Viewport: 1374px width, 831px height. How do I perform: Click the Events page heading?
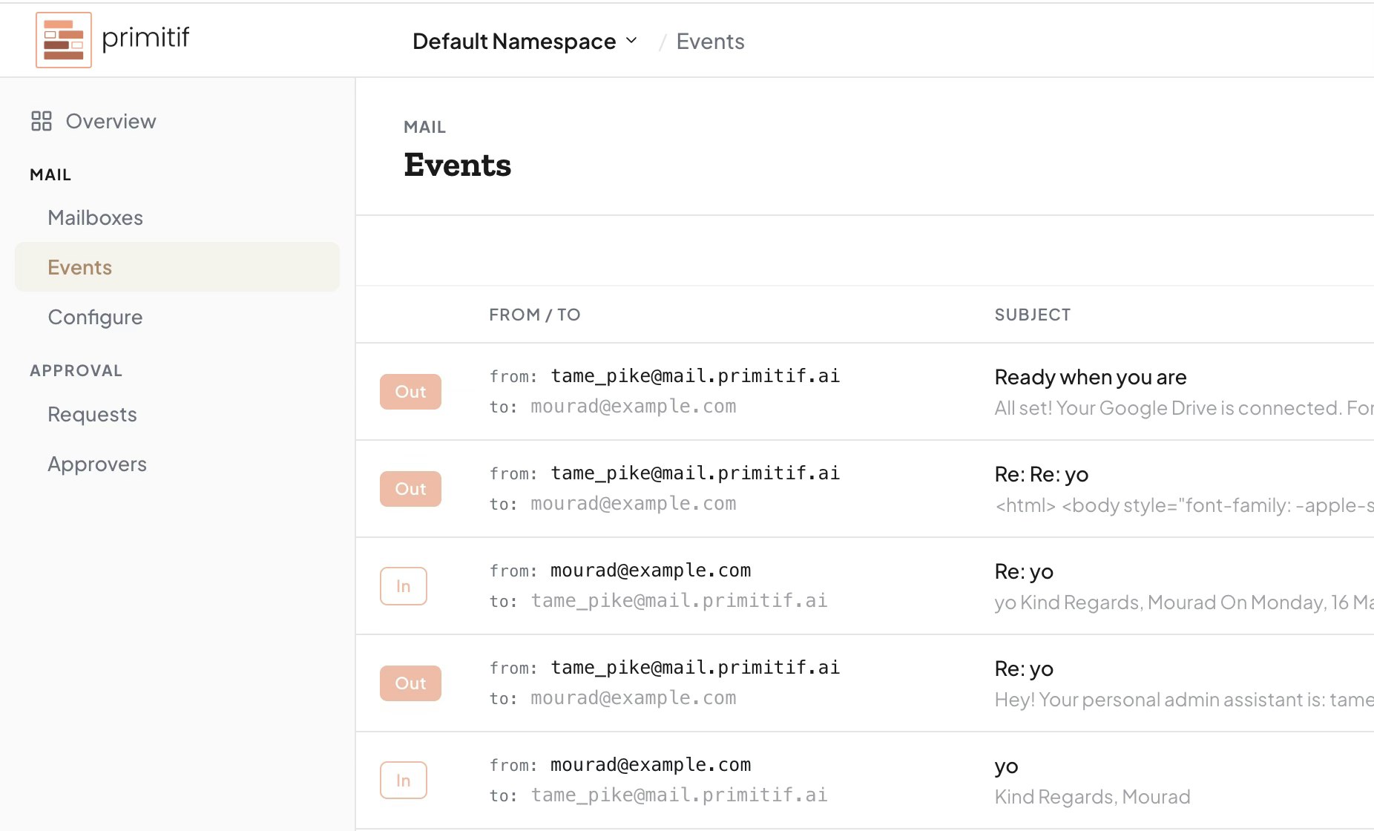click(457, 165)
